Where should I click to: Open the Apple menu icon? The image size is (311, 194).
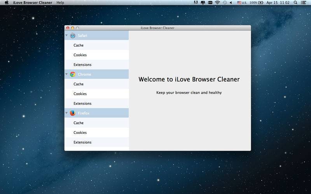click(7, 3)
